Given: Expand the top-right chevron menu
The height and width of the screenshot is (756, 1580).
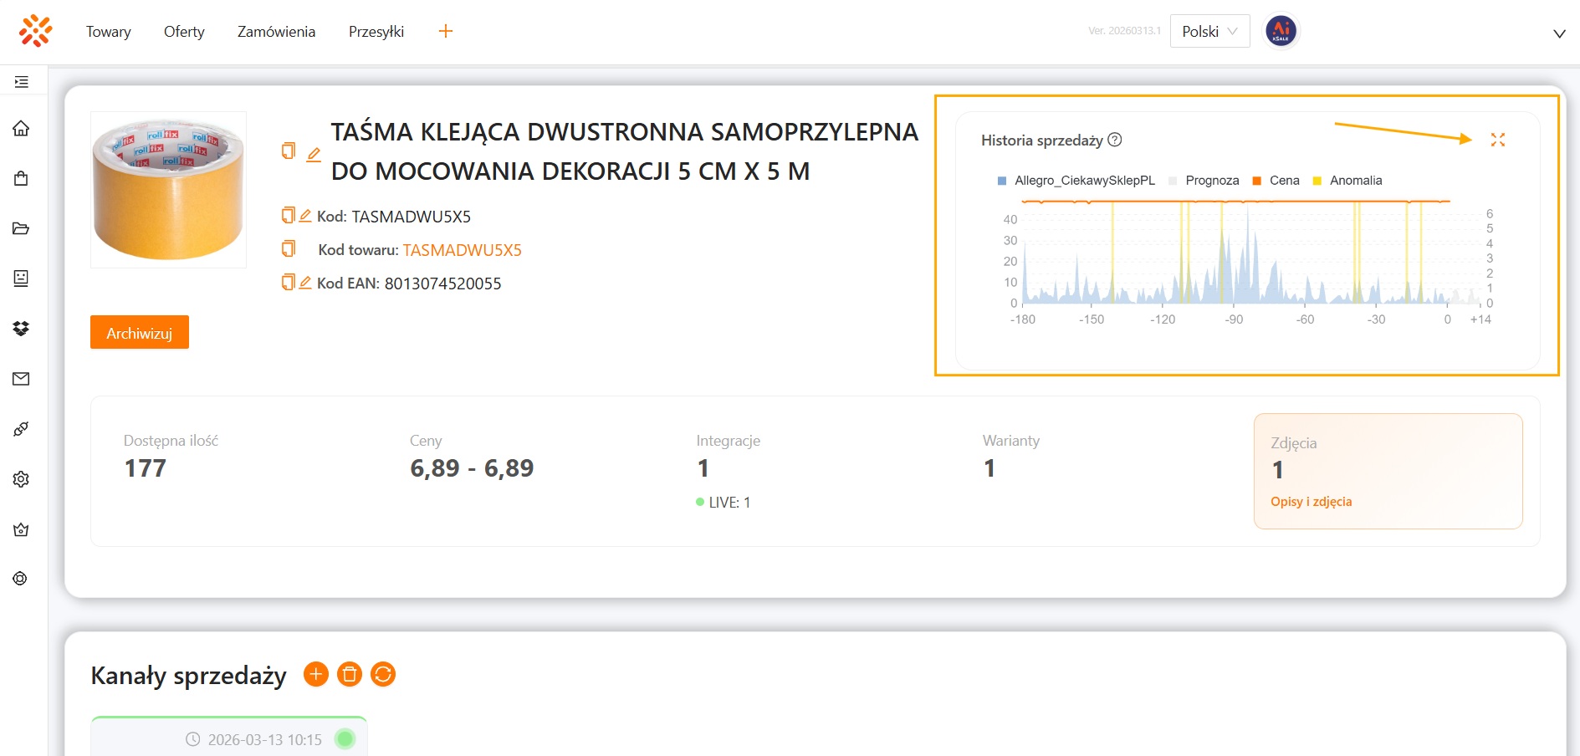Looking at the screenshot, I should pyautogui.click(x=1559, y=33).
